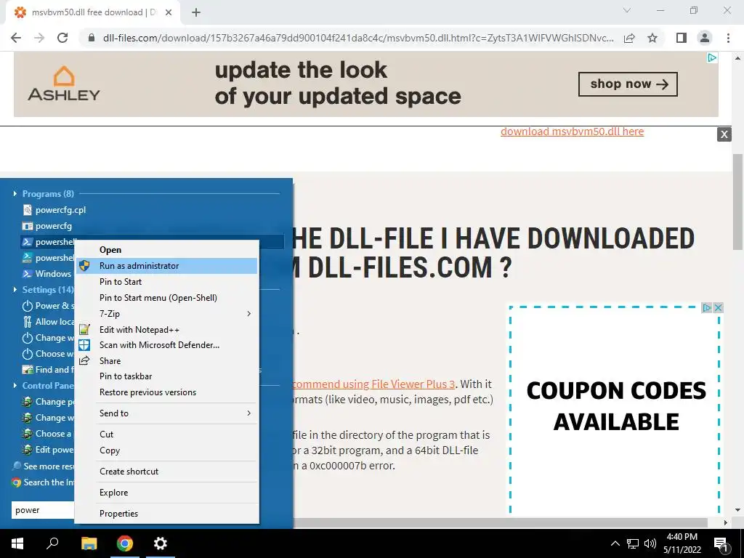The height and width of the screenshot is (558, 744).
Task: Open taskbar Search magnifier
Action: 52,543
